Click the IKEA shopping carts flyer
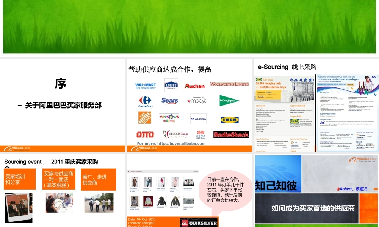 pyautogui.click(x=285, y=113)
